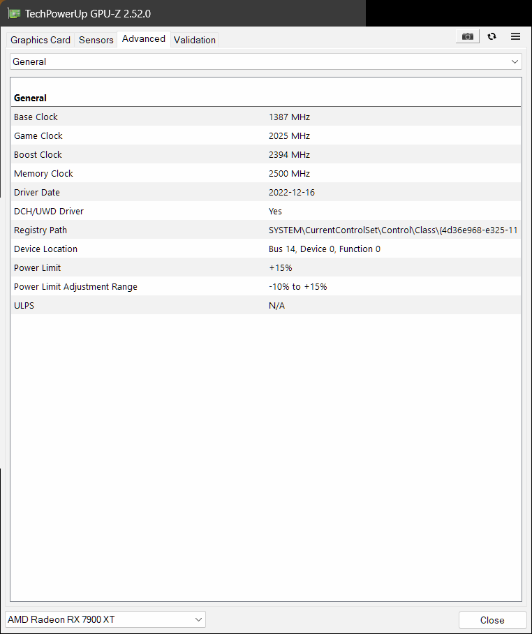Click the screenshot camera icon

(x=468, y=37)
